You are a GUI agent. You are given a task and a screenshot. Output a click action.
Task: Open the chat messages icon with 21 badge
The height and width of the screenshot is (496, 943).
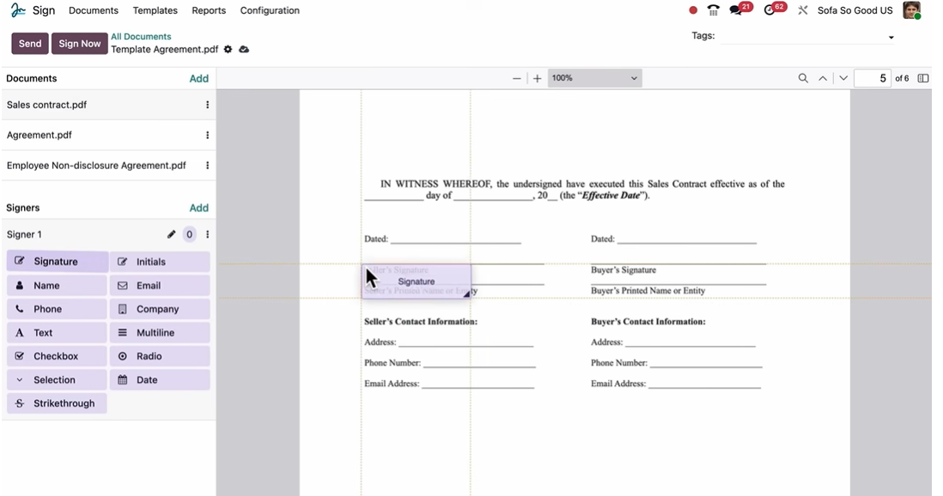737,10
